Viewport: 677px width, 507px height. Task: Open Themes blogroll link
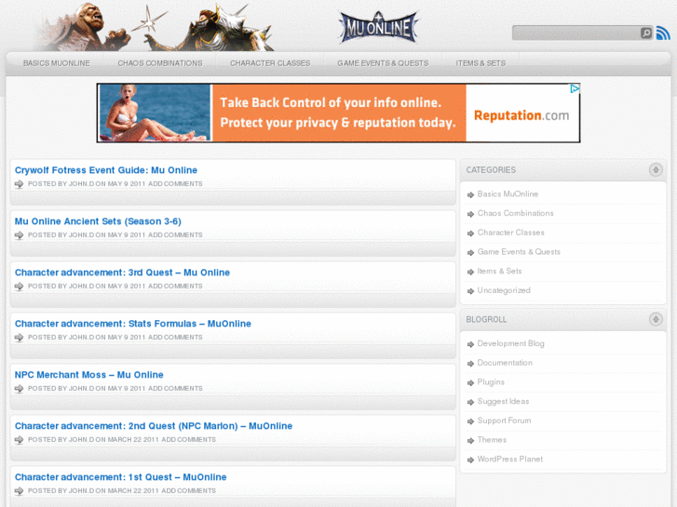(x=492, y=440)
